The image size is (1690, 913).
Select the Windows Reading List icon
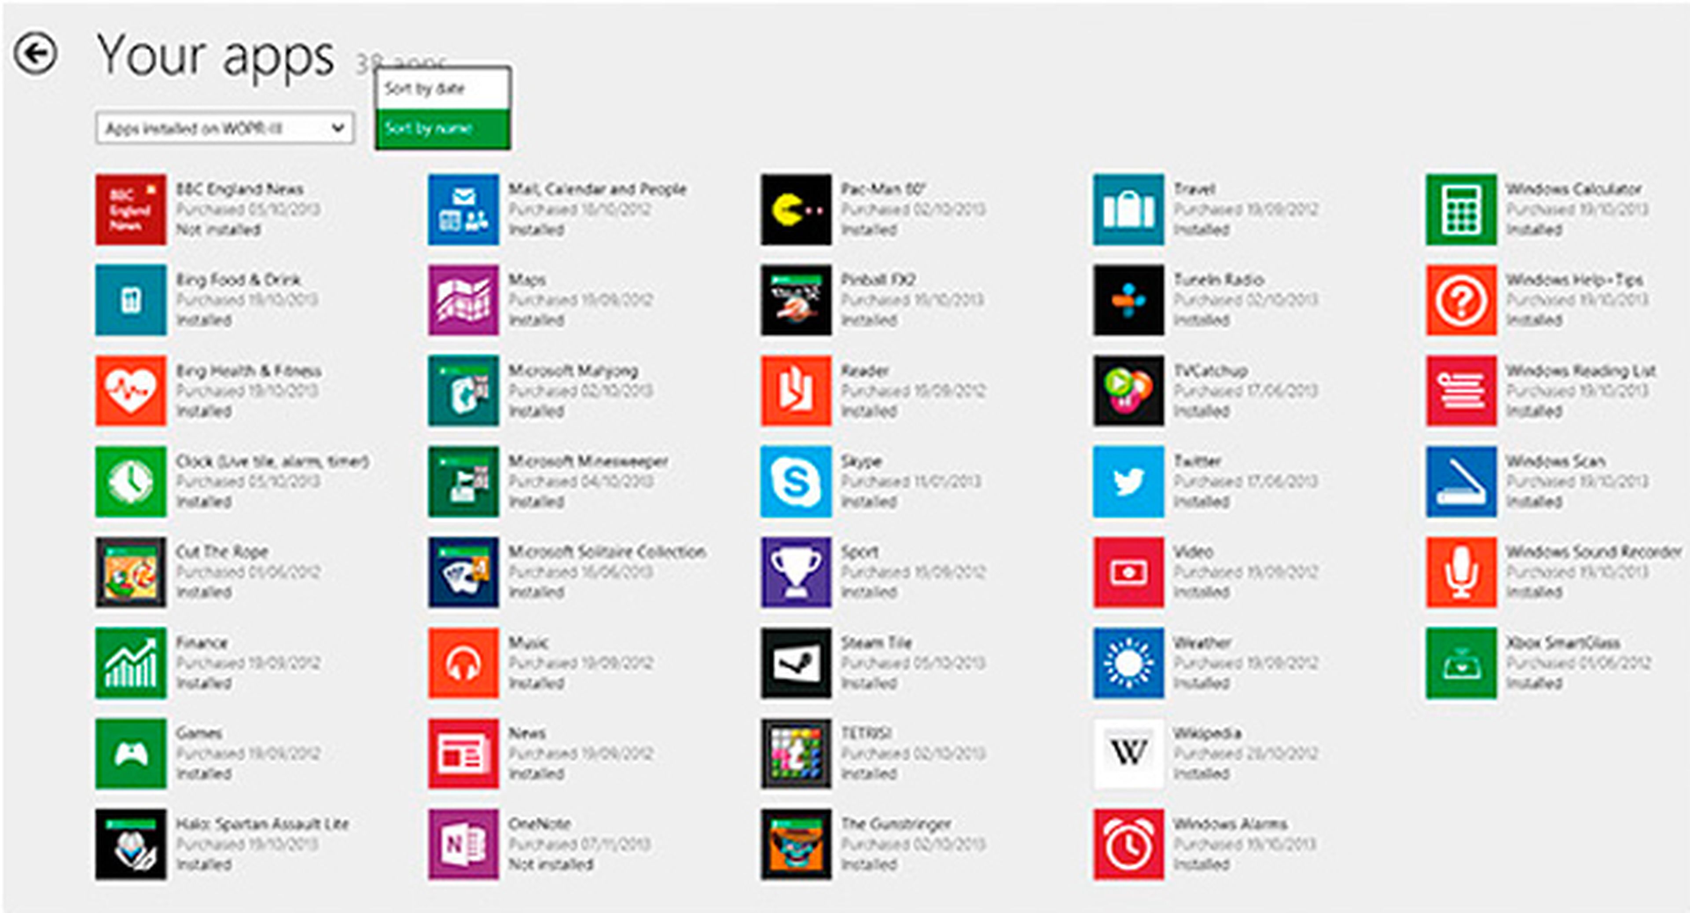point(1461,391)
